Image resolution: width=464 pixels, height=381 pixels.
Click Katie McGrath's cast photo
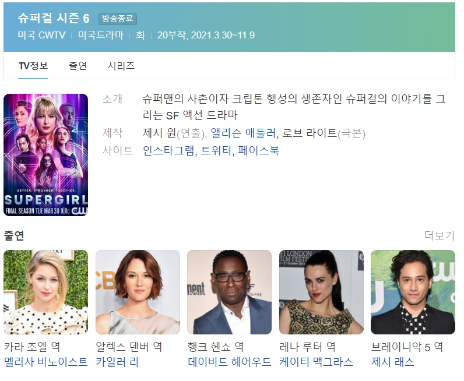pyautogui.click(x=321, y=292)
